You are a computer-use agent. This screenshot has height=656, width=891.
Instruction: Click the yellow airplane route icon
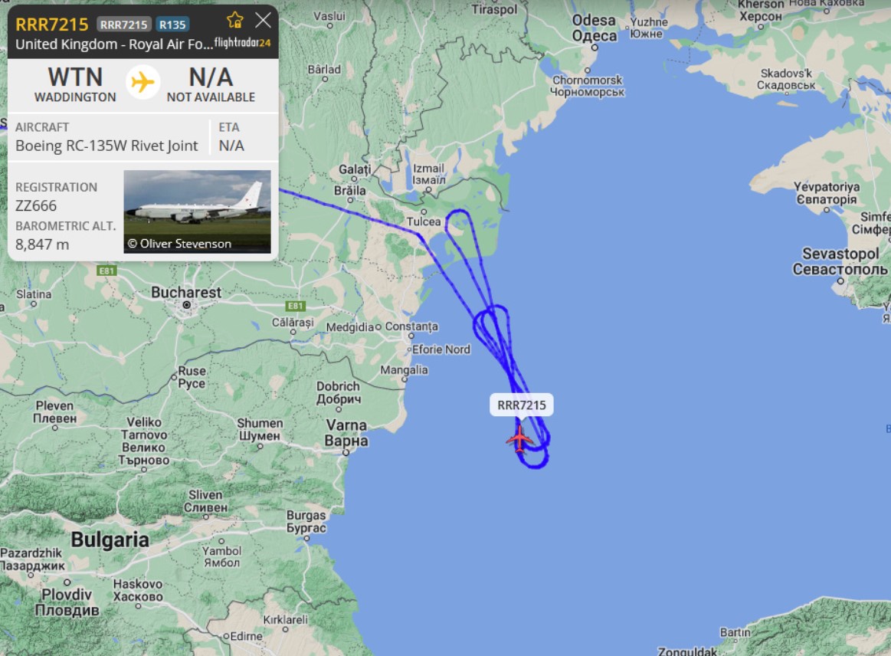(142, 83)
